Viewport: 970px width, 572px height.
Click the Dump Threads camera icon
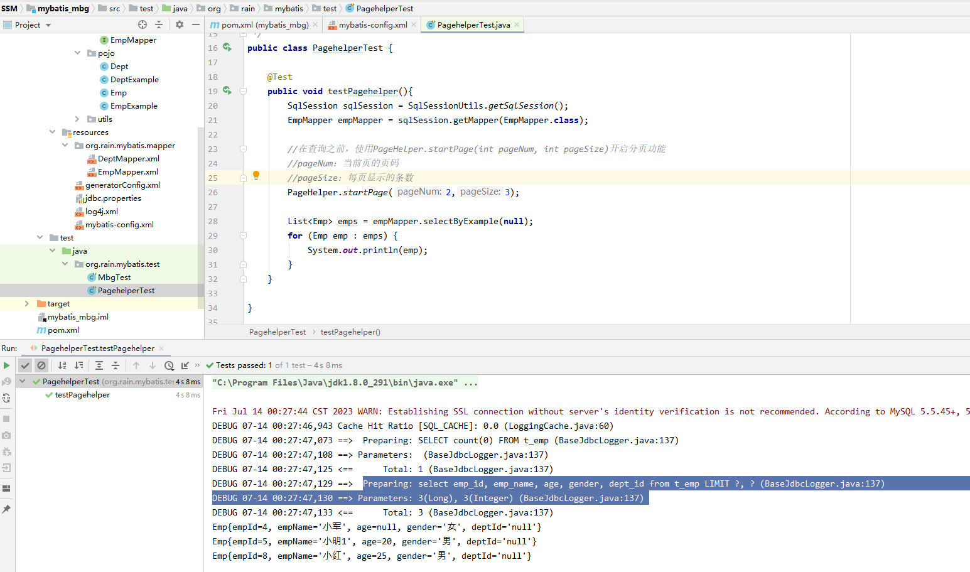coord(6,435)
